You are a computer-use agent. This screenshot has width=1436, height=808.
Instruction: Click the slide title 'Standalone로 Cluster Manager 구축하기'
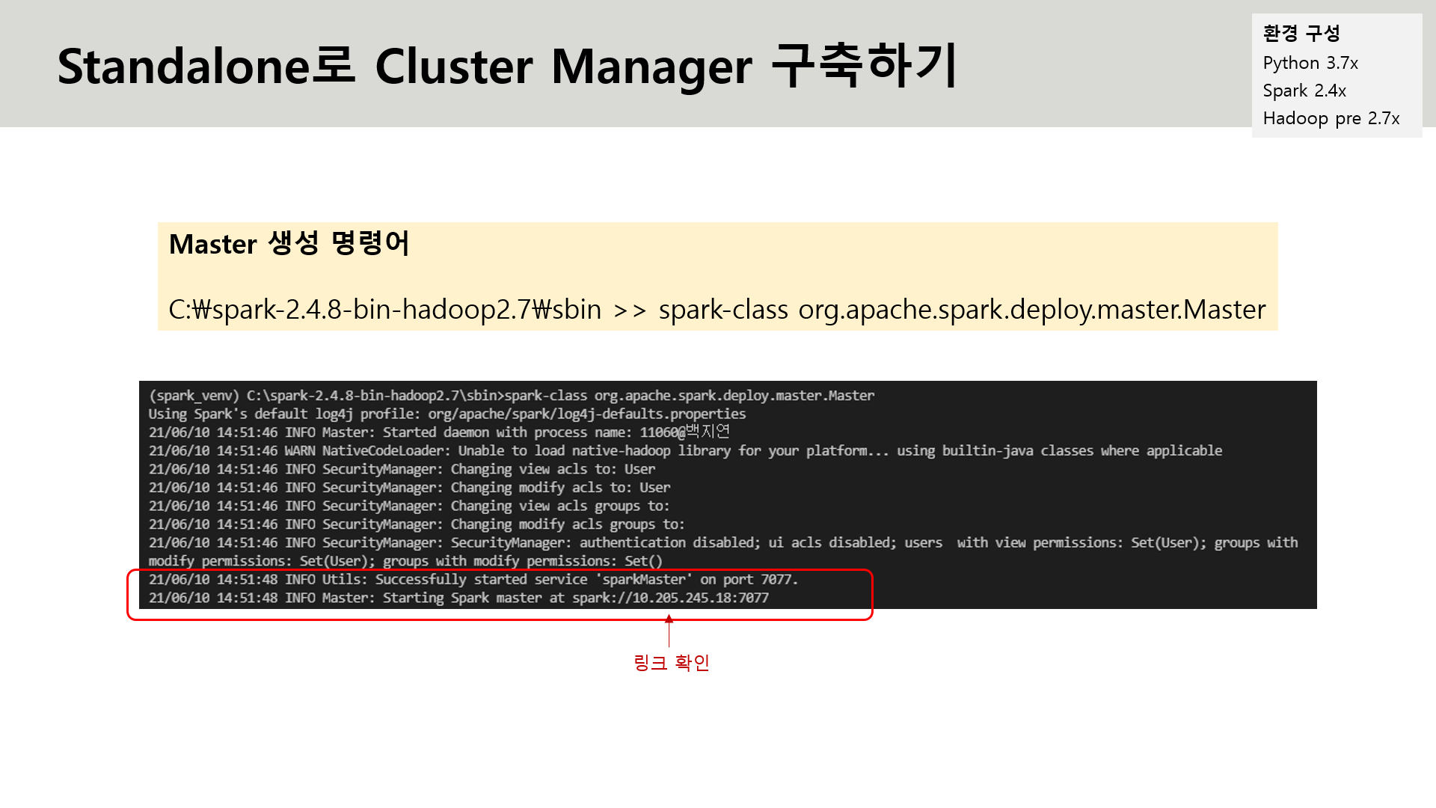[507, 67]
